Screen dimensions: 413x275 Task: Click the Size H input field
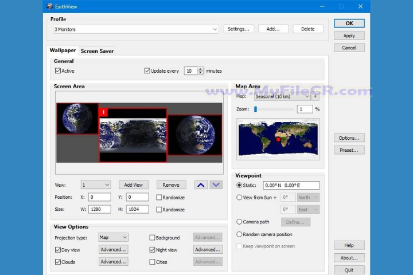[x=137, y=209]
